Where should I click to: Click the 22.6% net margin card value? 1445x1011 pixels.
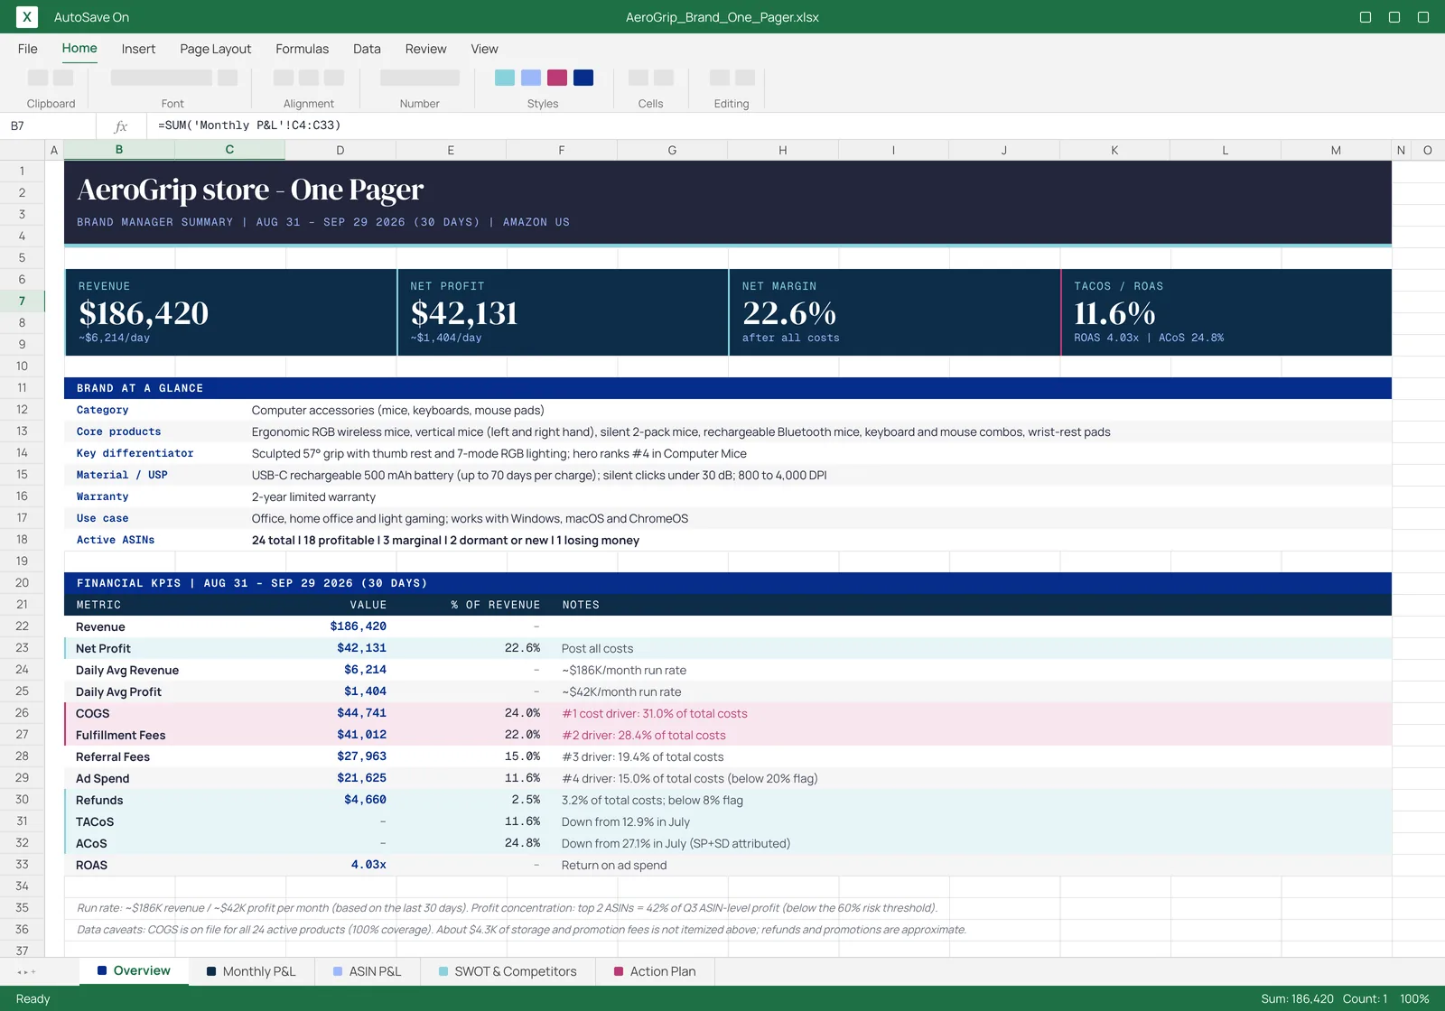[789, 313]
